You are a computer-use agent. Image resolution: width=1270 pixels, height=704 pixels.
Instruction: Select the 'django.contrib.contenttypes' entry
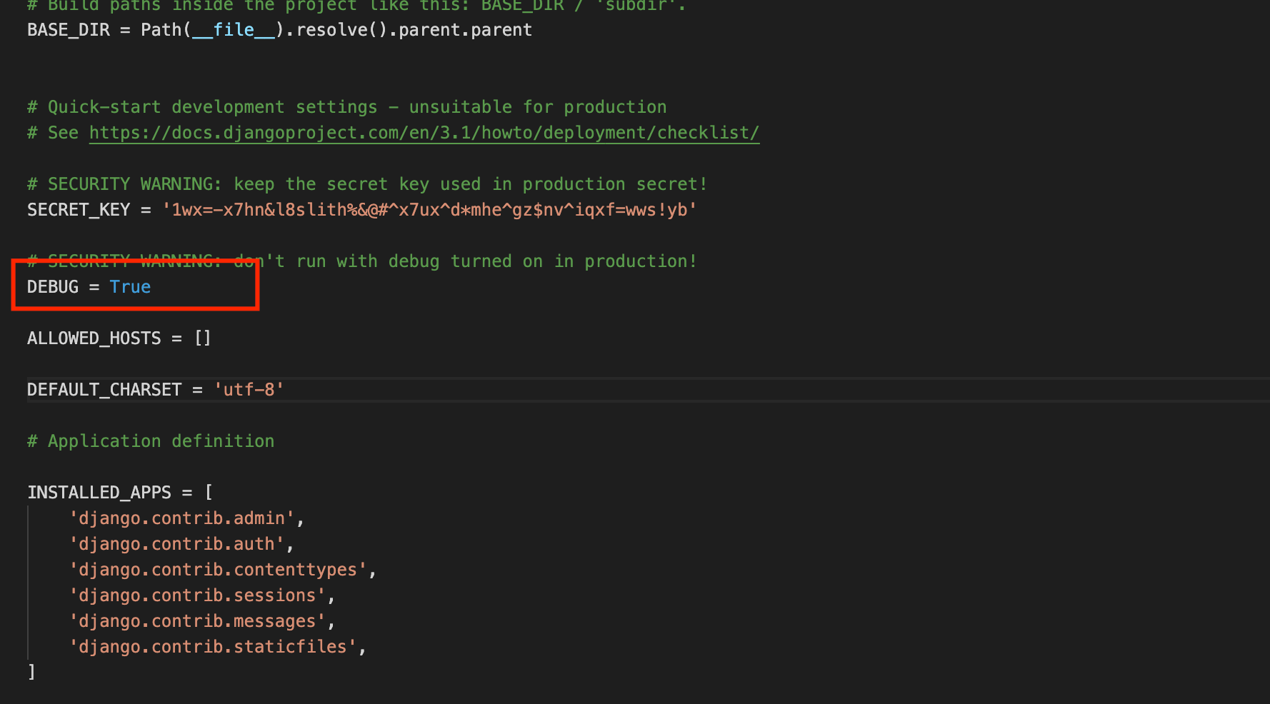point(218,569)
